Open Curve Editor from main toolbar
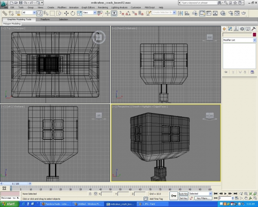The image size is (258, 207). (209, 13)
